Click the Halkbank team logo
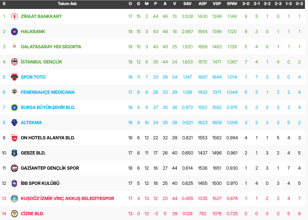Screen dimensions: 308x220 click(14, 32)
